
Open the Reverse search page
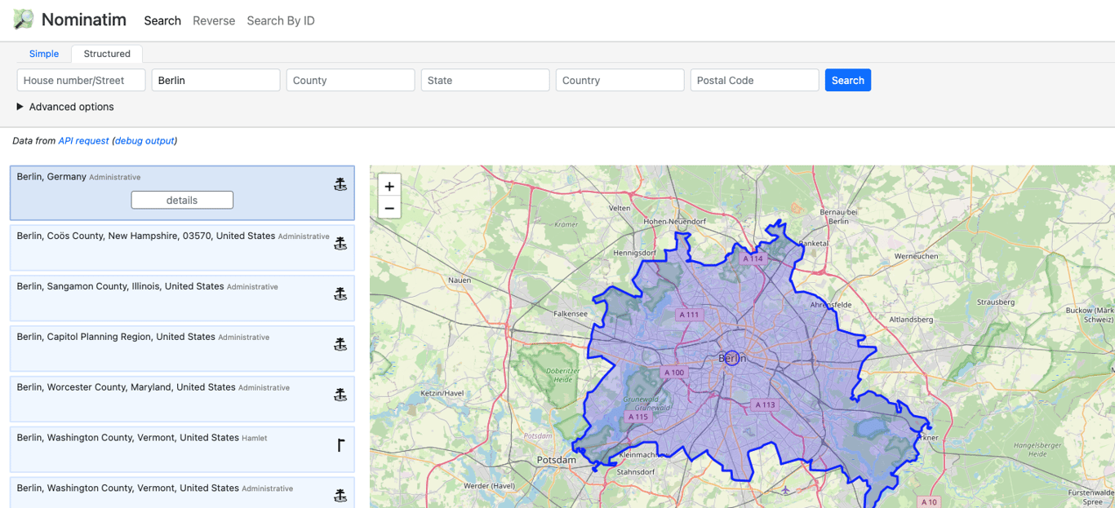click(214, 20)
